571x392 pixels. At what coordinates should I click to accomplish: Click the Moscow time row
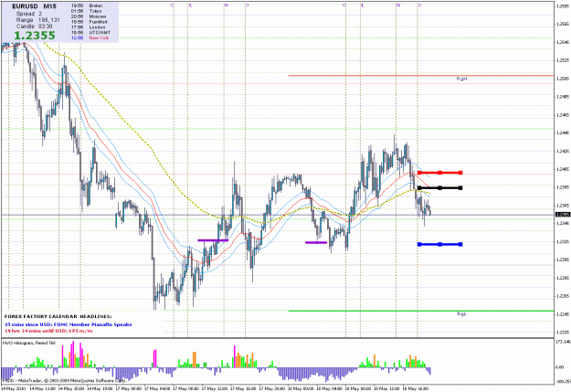tap(89, 16)
